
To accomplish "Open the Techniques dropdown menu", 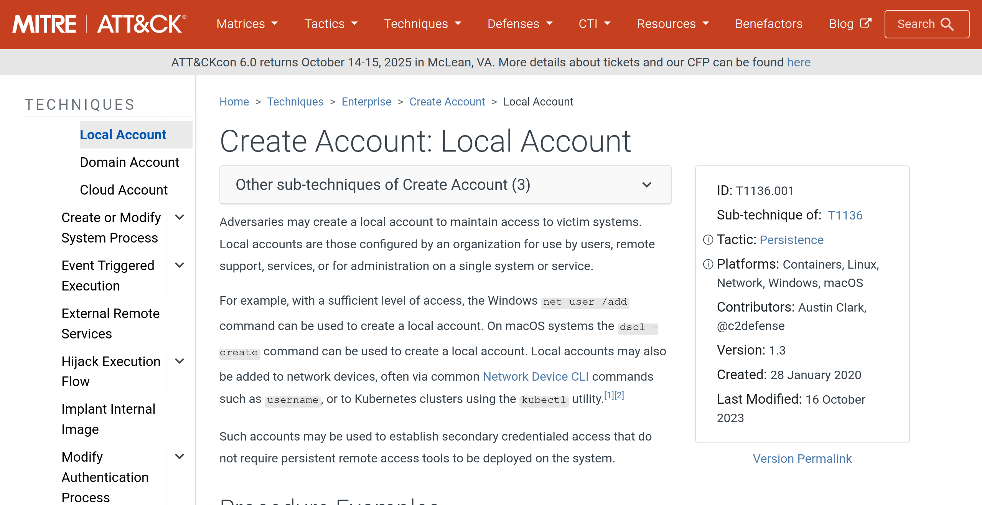I will (x=423, y=24).
